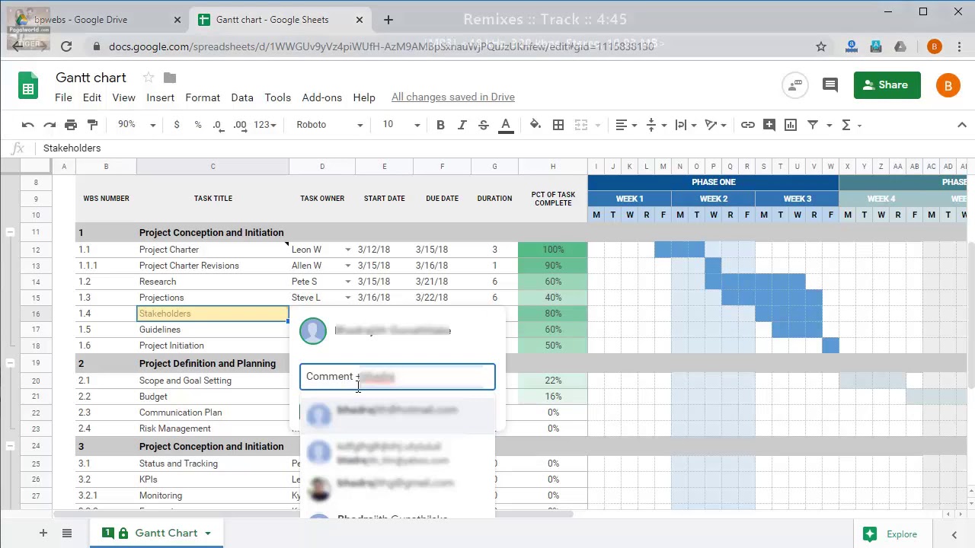975x548 pixels.
Task: Insert comment from the toolbar
Action: point(769,125)
